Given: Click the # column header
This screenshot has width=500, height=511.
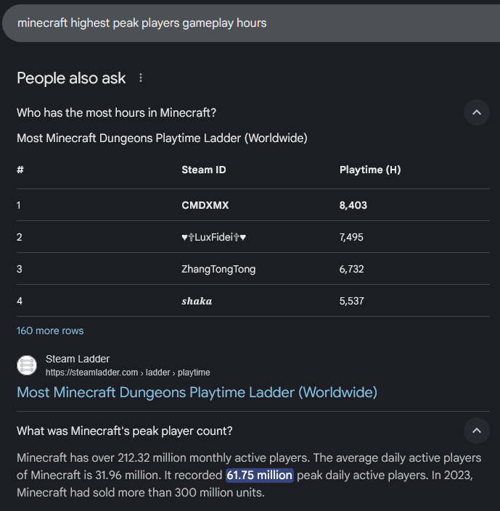Looking at the screenshot, I should (20, 170).
